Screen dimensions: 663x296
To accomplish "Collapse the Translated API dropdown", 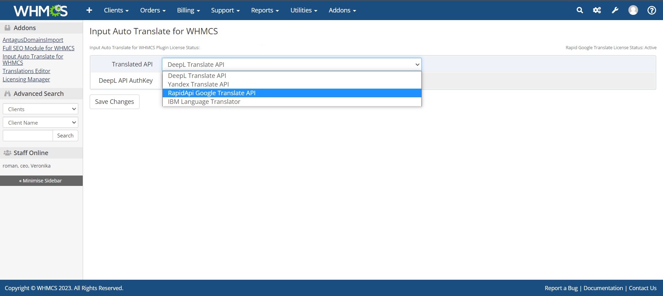I will 292,64.
